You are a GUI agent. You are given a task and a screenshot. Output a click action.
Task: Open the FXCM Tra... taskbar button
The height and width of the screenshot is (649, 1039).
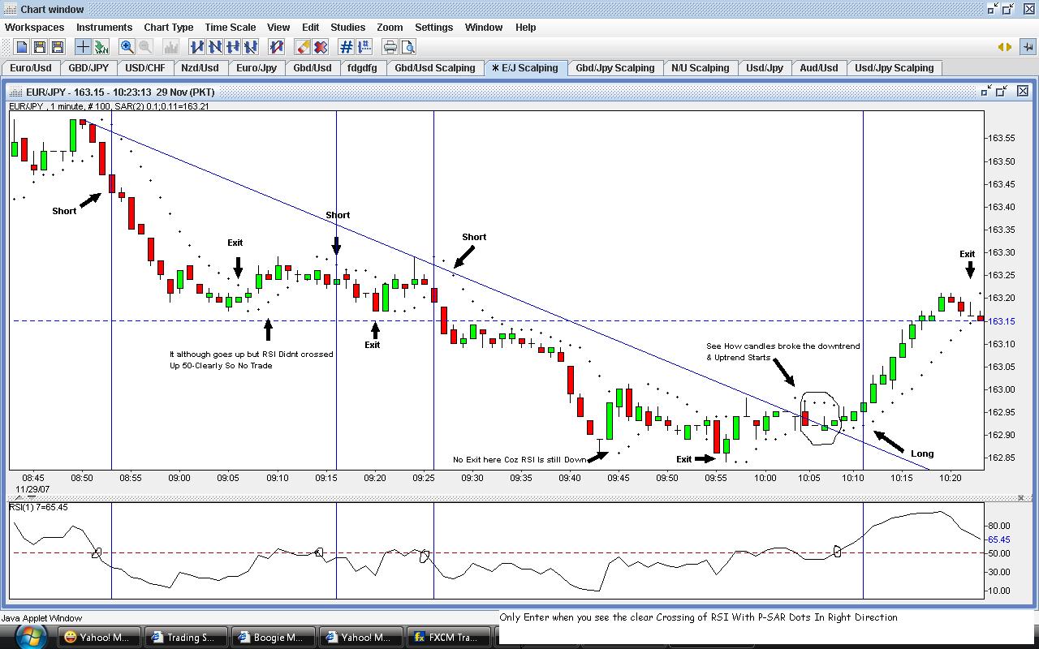point(449,637)
